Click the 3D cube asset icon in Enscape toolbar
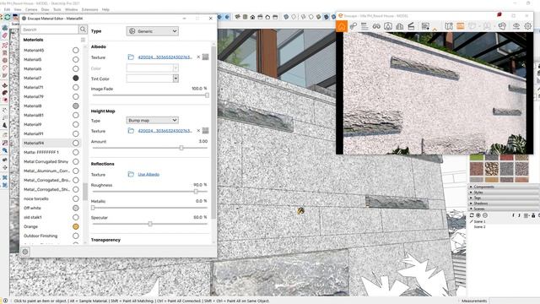The width and height of the screenshot is (540, 304). (x=502, y=26)
